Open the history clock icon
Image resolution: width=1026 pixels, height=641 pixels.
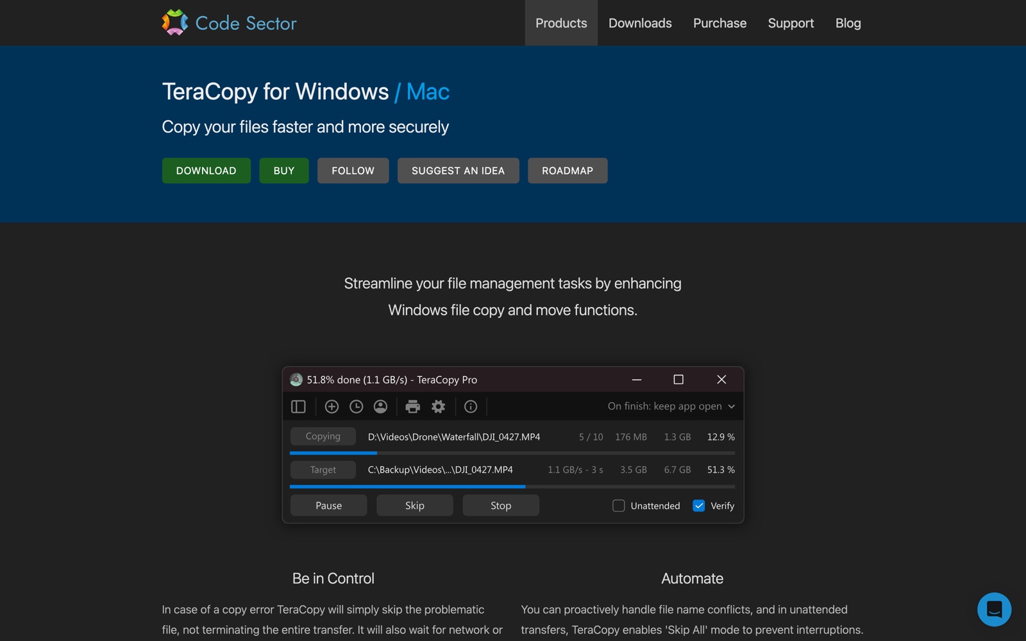(x=356, y=406)
